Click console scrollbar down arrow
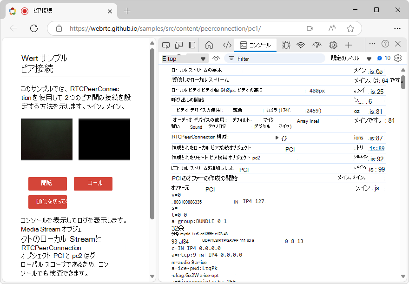Viewport: 409px width, 284px height. (x=403, y=277)
